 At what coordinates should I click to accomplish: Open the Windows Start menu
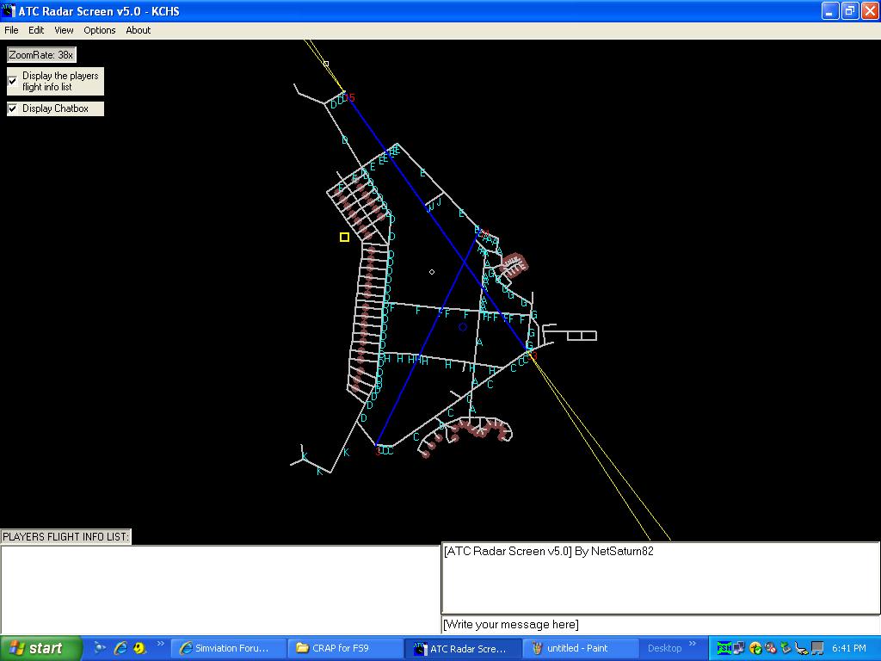click(41, 648)
